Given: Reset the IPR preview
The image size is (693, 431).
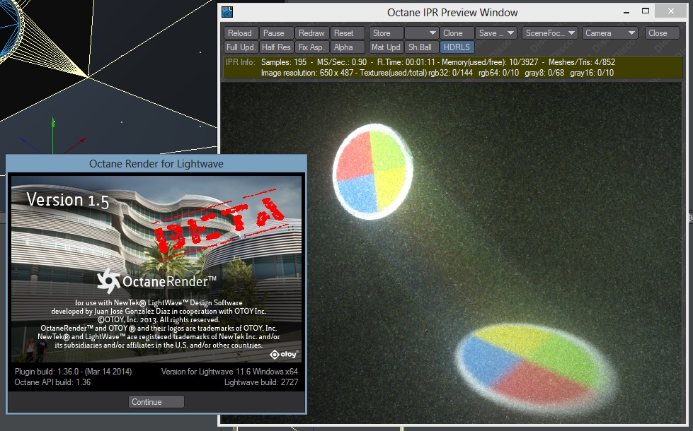Looking at the screenshot, I should pyautogui.click(x=347, y=33).
